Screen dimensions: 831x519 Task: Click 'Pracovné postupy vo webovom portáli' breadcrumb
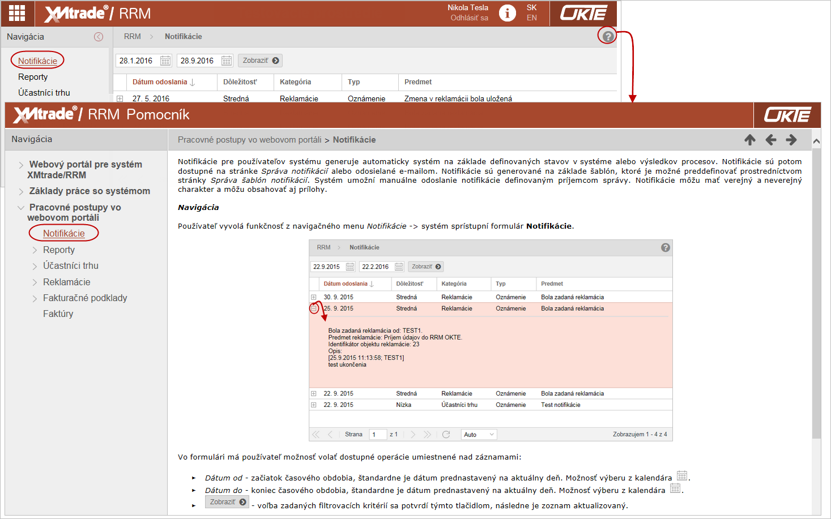tap(249, 140)
